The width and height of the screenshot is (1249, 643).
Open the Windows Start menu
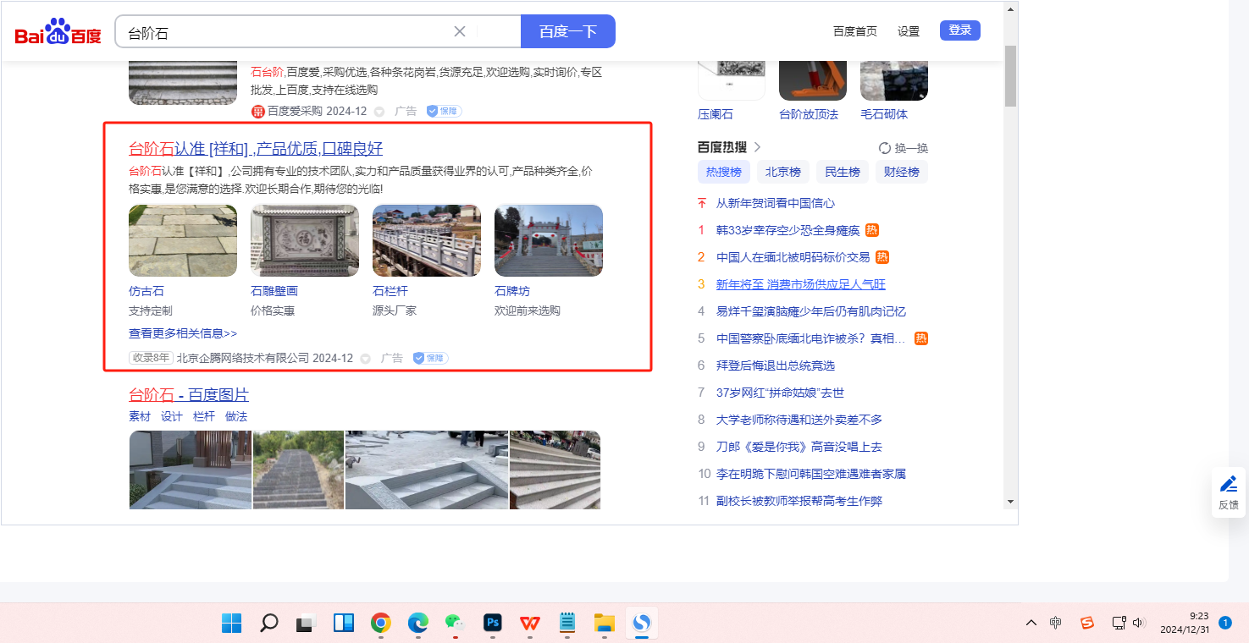pos(231,624)
